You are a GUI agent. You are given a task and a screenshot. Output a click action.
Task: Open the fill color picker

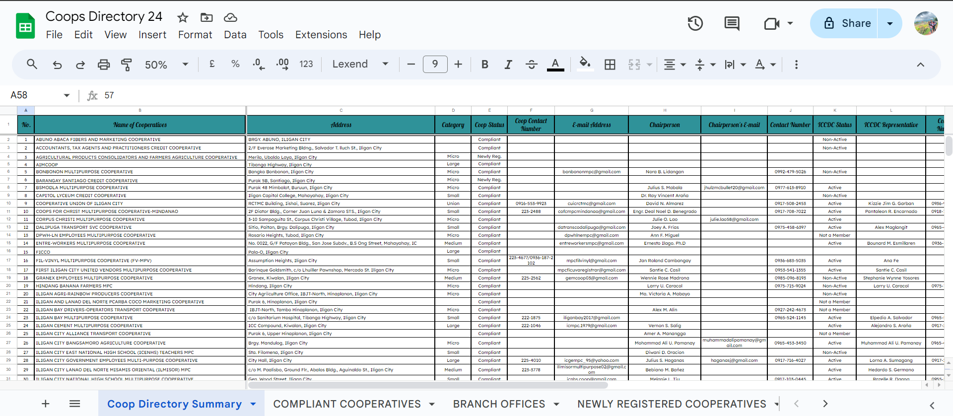(x=585, y=64)
